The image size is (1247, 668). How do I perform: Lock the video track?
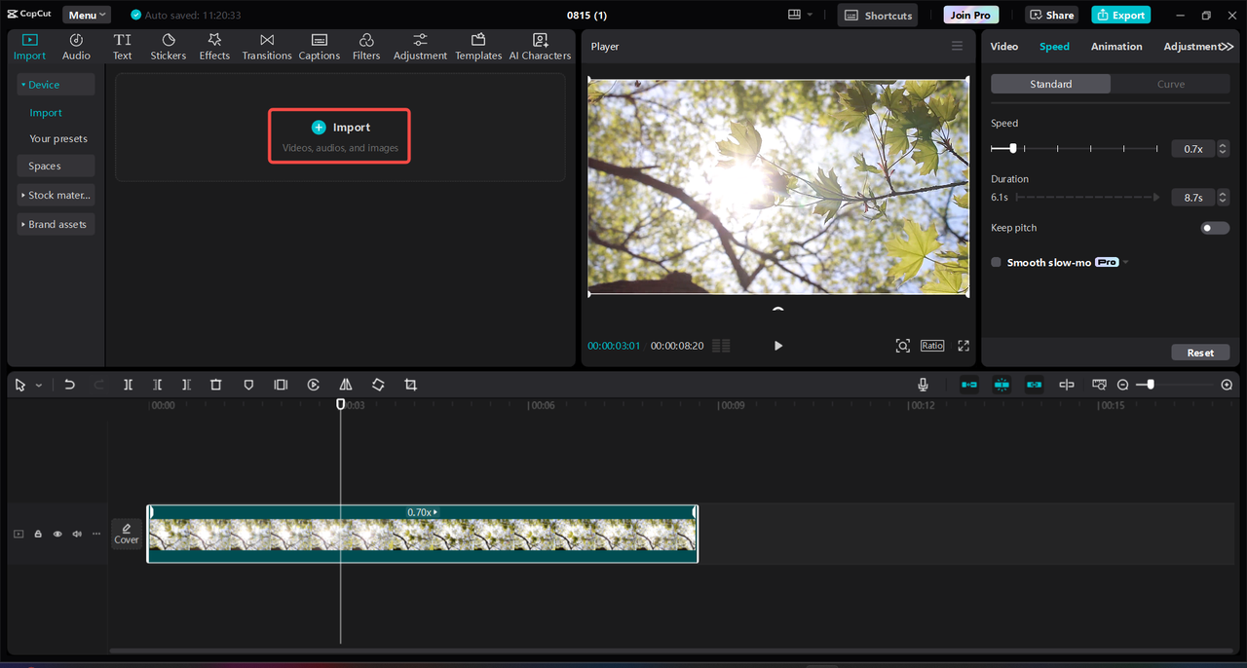(x=38, y=534)
